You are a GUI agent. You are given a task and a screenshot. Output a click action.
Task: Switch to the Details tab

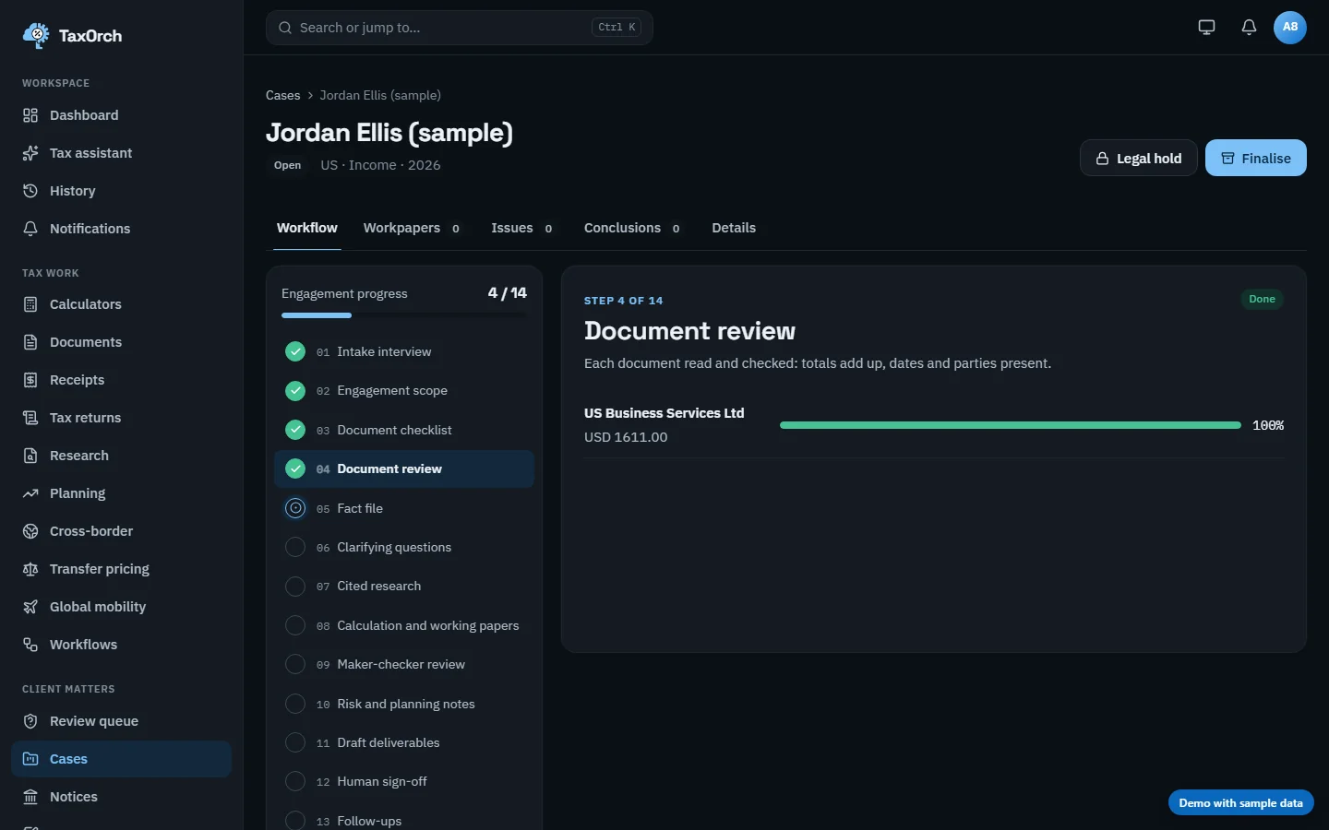(734, 228)
